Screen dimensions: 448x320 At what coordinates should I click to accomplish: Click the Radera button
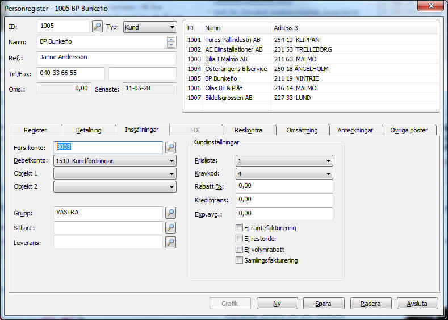371,304
